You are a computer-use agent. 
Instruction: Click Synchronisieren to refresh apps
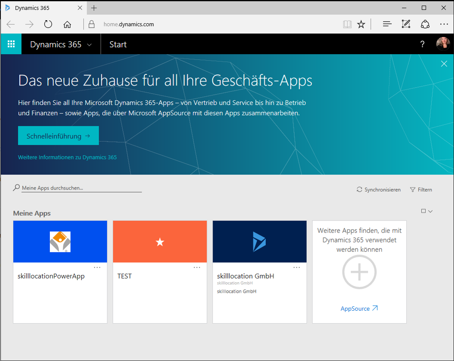pos(378,190)
